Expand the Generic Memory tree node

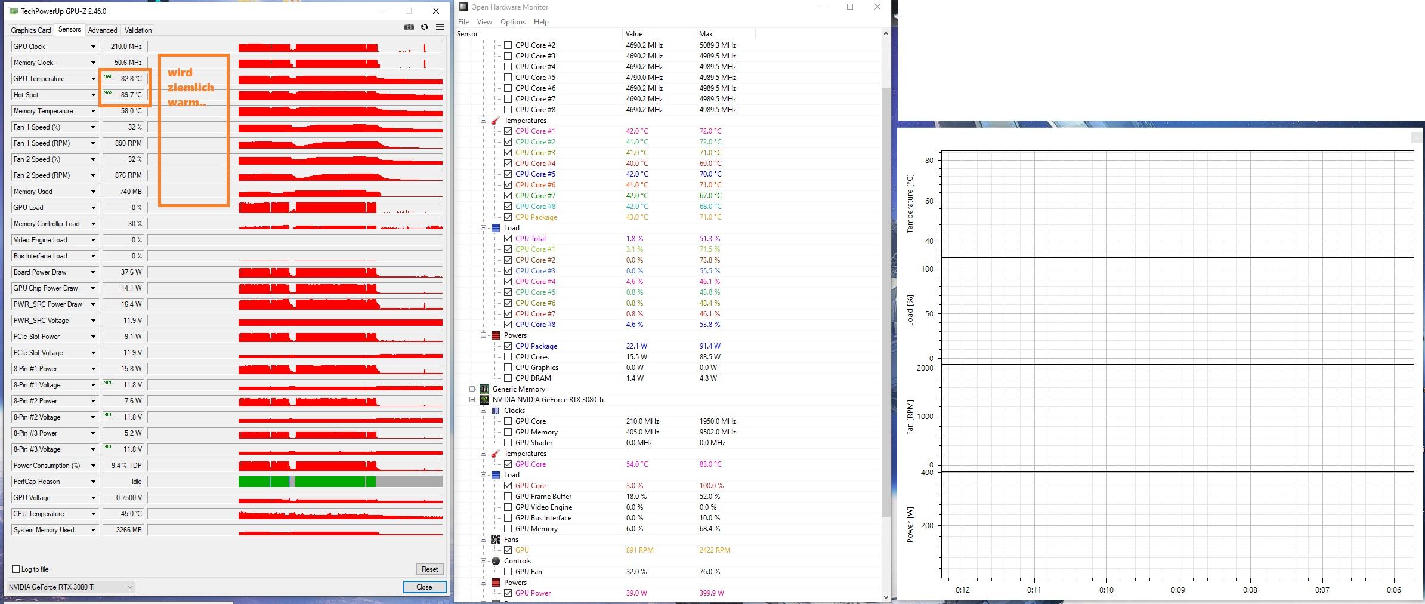pos(472,389)
